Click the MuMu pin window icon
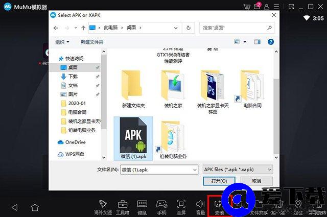 (291, 7)
